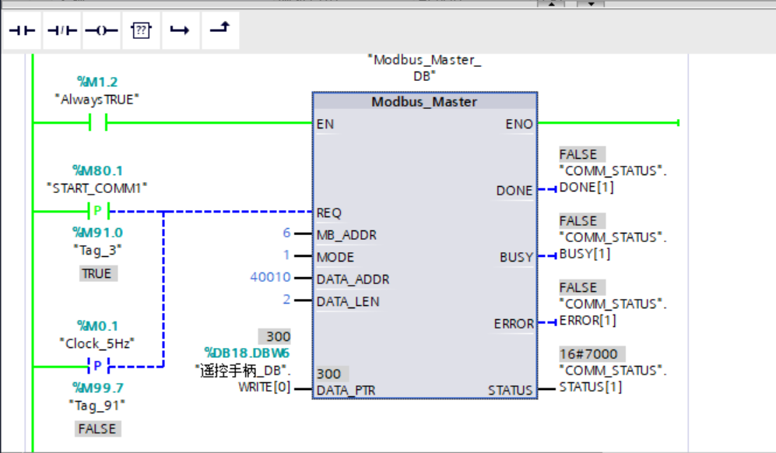
Task: Click the DATA_PTR input pin
Action: tap(346, 391)
